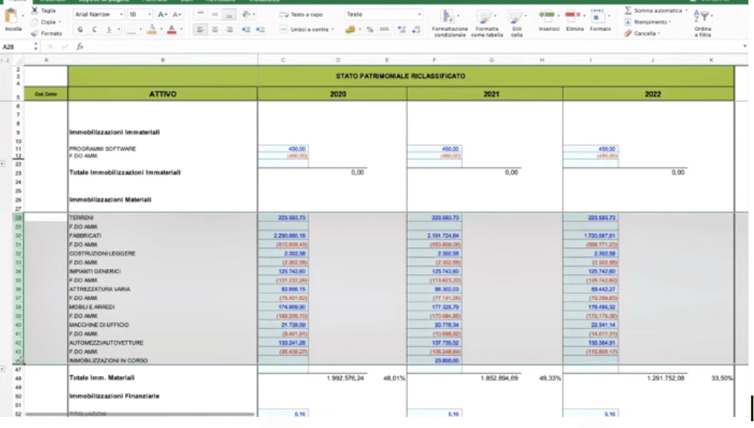Click the fill color bucket icon

[152, 29]
